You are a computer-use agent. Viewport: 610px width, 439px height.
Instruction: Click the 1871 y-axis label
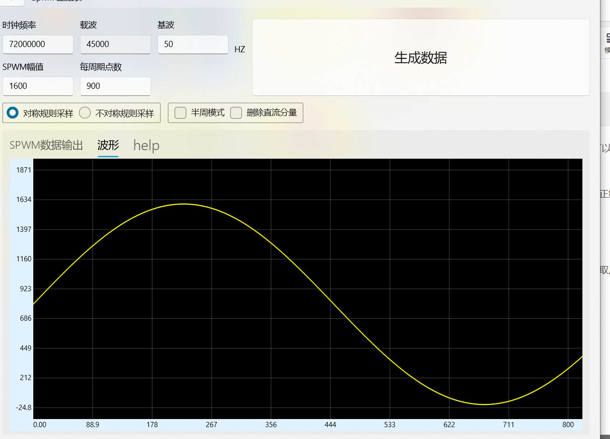tap(24, 170)
